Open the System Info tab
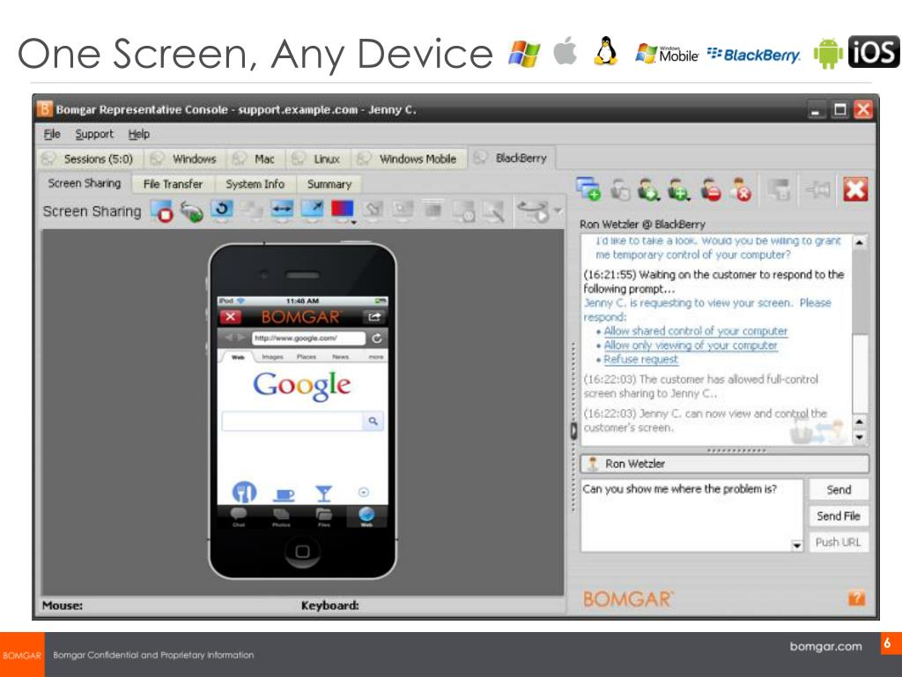The height and width of the screenshot is (677, 902). tap(255, 184)
